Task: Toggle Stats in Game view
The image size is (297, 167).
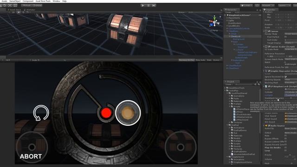Action: pyautogui.click(x=209, y=60)
